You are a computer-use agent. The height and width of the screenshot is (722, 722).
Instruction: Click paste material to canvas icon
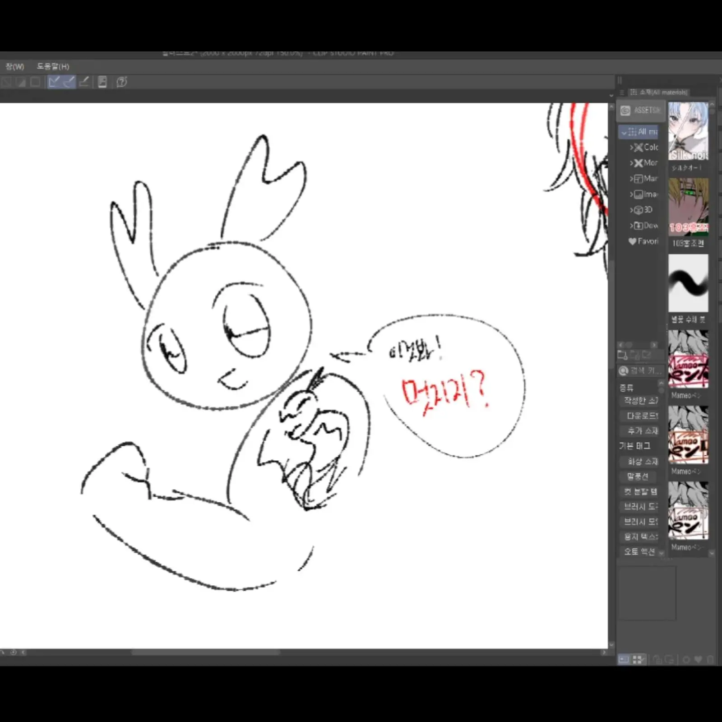657,660
